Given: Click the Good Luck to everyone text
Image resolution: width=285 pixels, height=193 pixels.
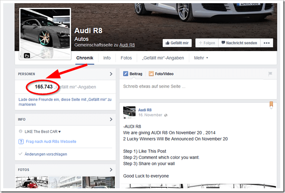Looking at the screenshot, I should point(146,176).
